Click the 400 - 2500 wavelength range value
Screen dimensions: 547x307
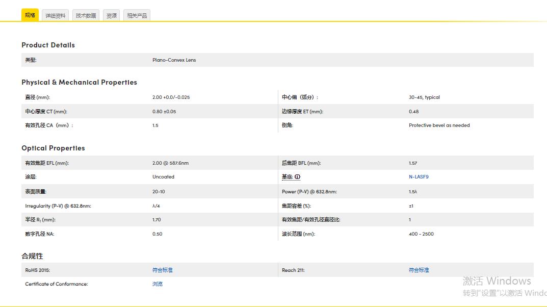click(x=421, y=234)
